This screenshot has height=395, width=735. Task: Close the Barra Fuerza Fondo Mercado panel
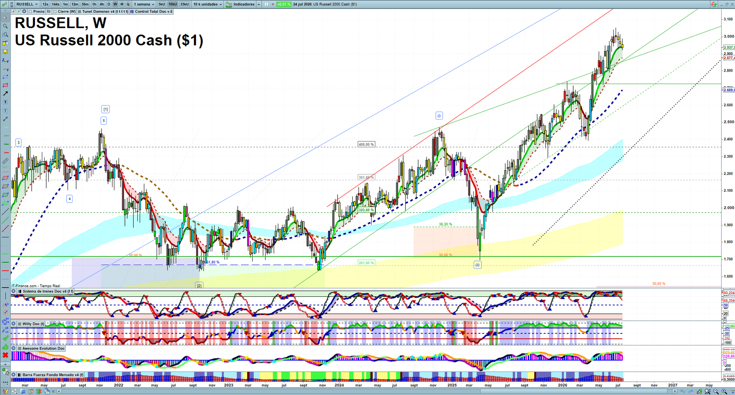pos(13,375)
